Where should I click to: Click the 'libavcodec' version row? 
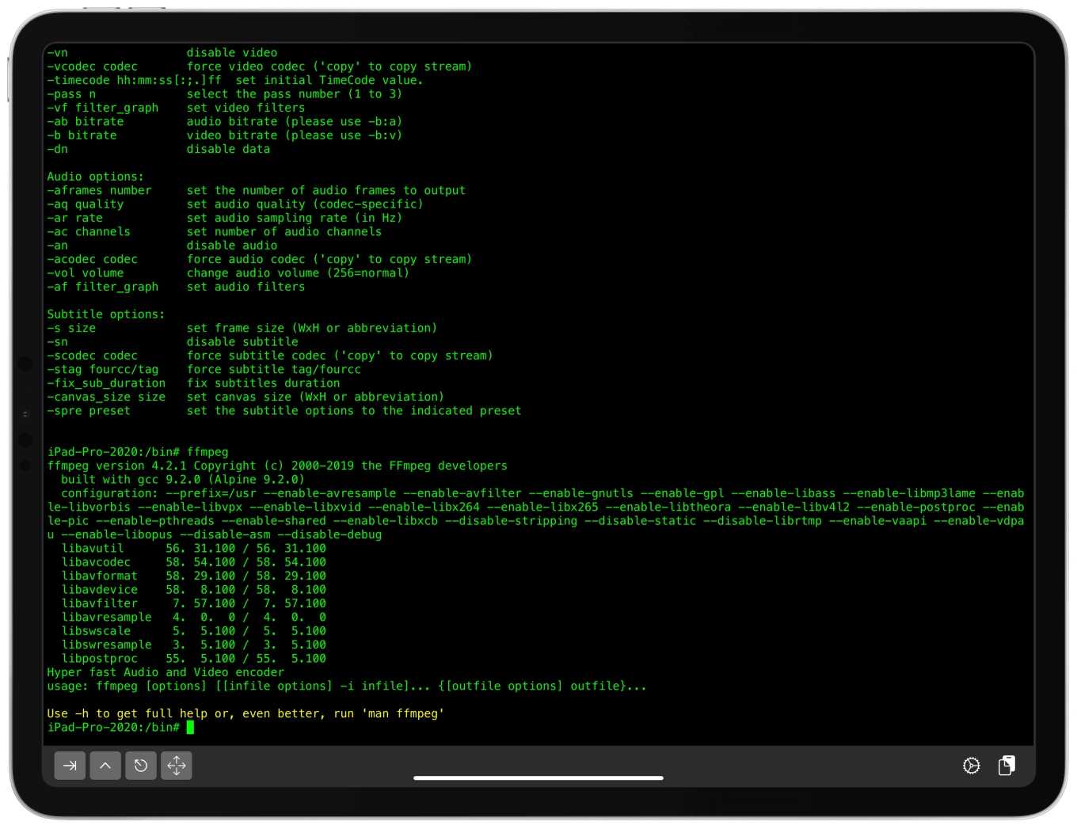click(x=194, y=562)
